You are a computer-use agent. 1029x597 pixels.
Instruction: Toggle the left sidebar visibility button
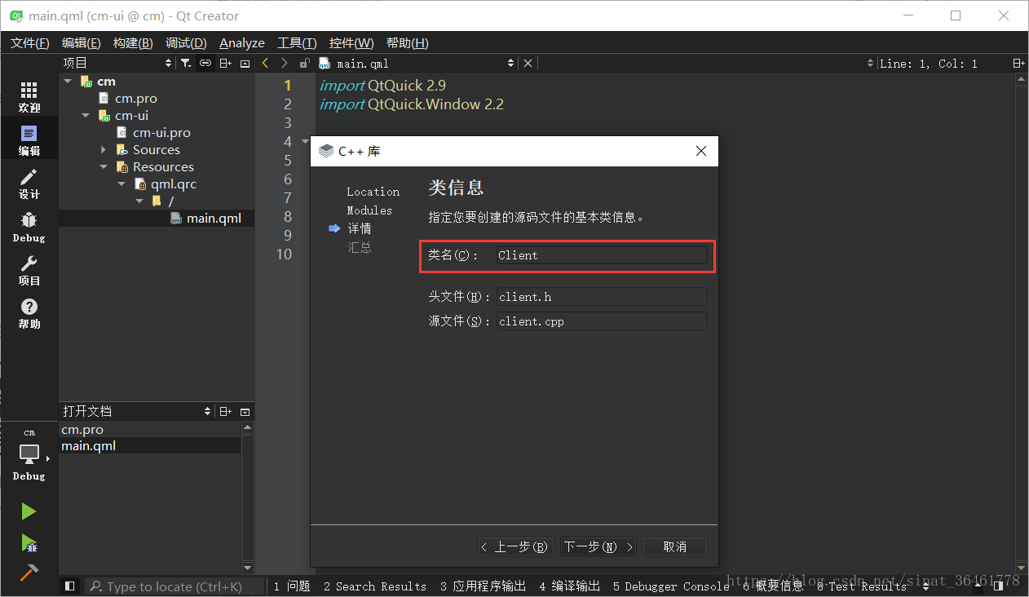(70, 586)
